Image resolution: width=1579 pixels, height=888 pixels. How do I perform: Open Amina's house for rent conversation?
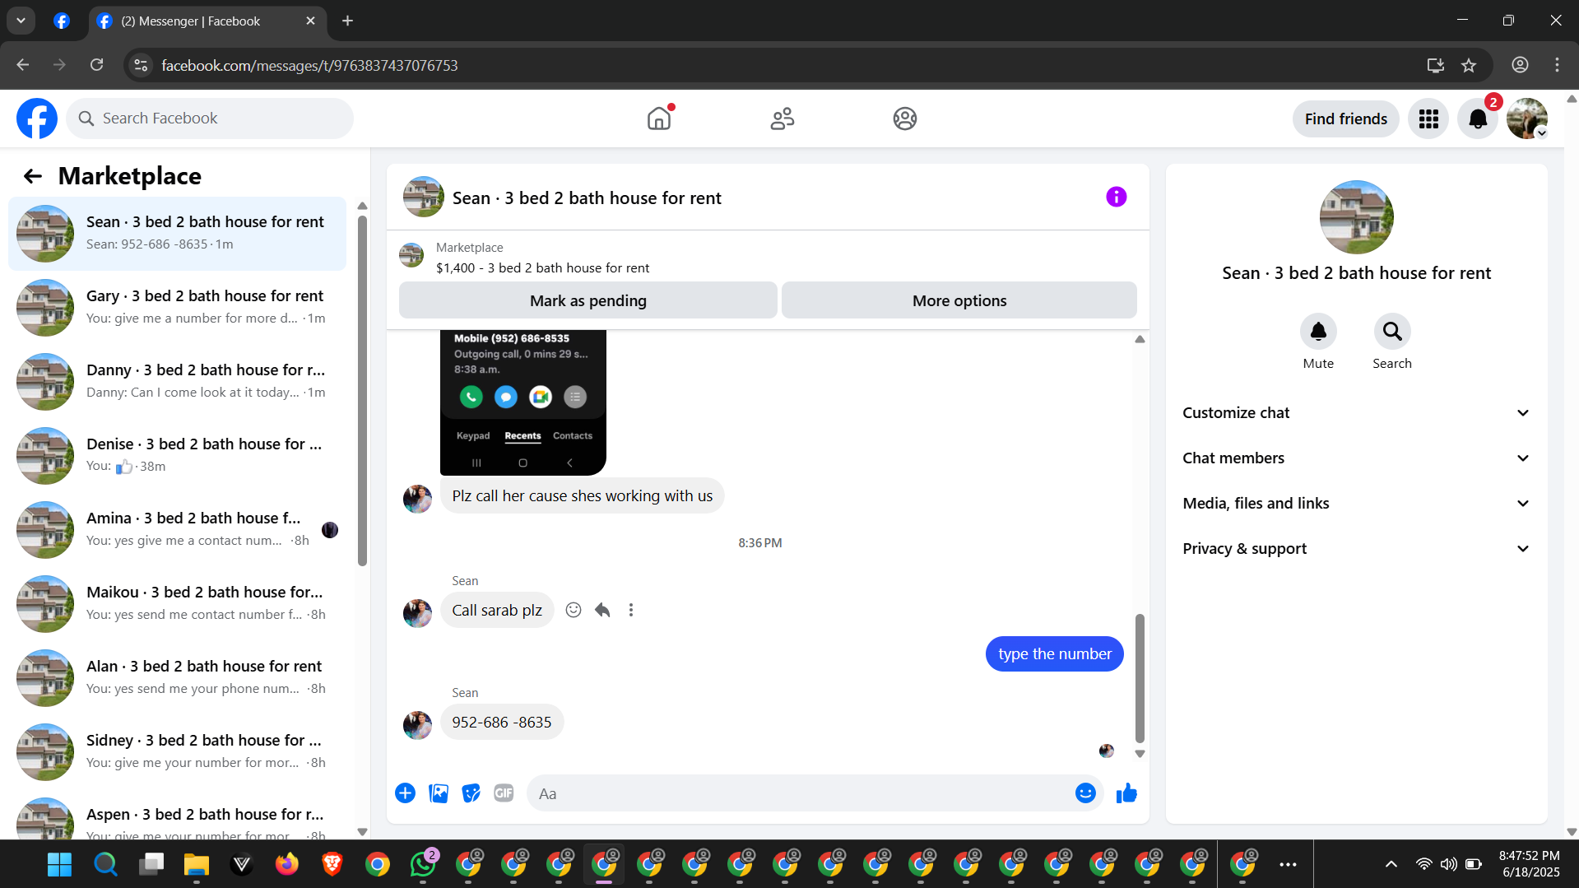click(177, 529)
